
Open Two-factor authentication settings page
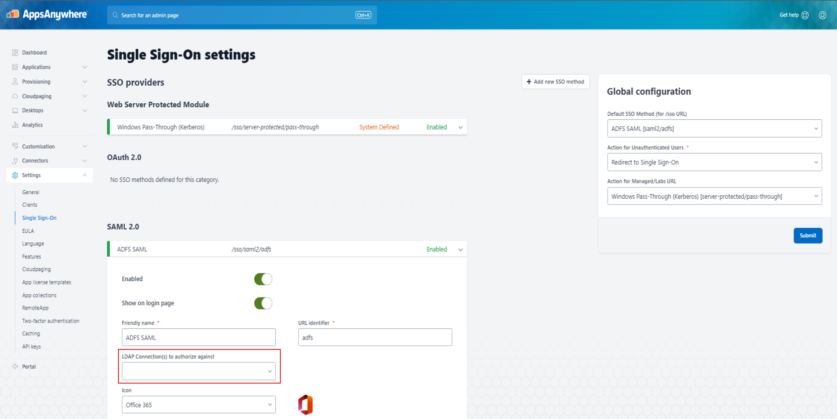(51, 321)
